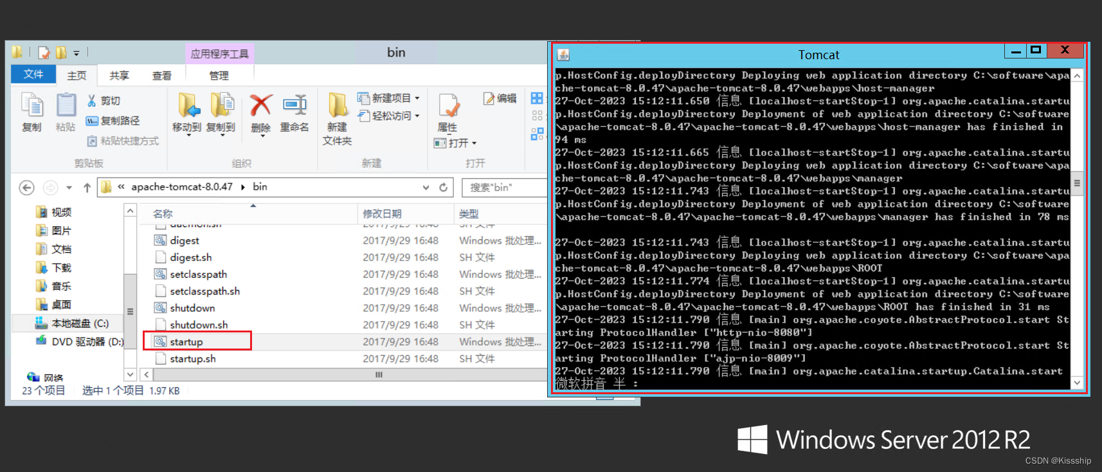Select the digest.sh file
The height and width of the screenshot is (472, 1102).
190,257
